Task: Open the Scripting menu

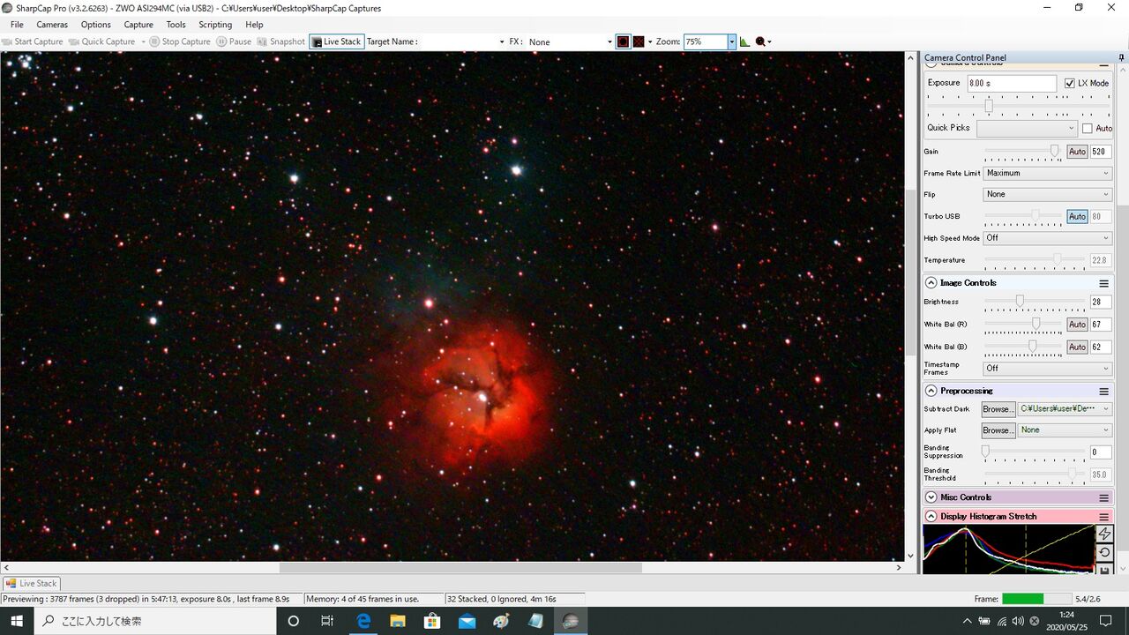Action: (215, 25)
